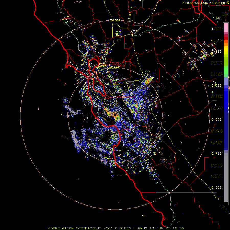Screen dimensions: 230x230
Task: Select the 0.627 scale value
Action: pyautogui.click(x=216, y=108)
